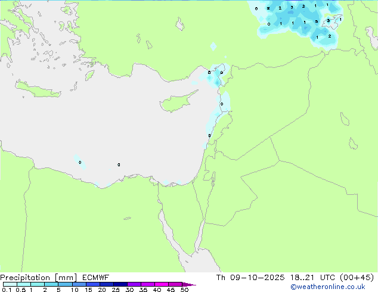Click the "35" legend scale value
The image size is (378, 292).
(143, 290)
